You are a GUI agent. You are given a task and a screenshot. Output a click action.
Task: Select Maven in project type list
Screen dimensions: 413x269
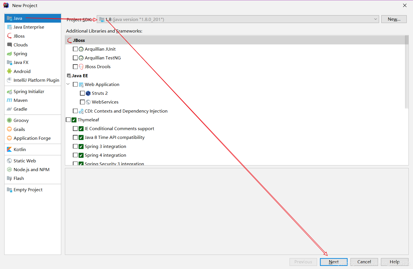point(33,100)
